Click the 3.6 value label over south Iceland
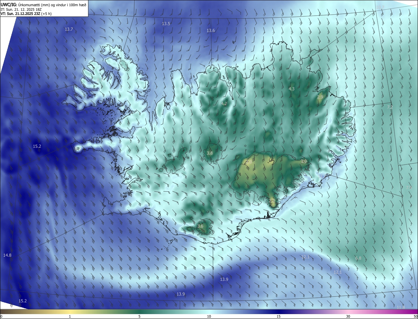Image resolution: width=418 pixels, height=319 pixels. tap(200, 226)
